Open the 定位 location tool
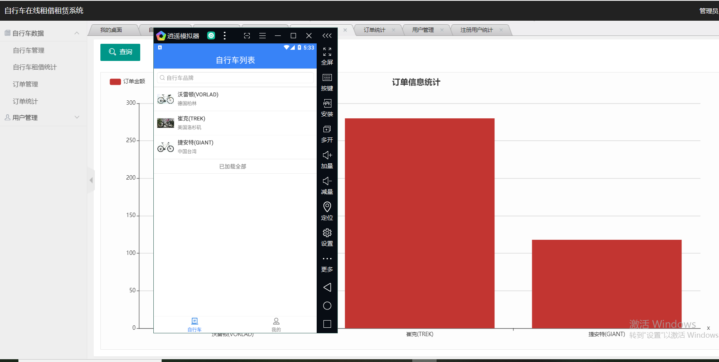This screenshot has height=362, width=719. [x=327, y=207]
